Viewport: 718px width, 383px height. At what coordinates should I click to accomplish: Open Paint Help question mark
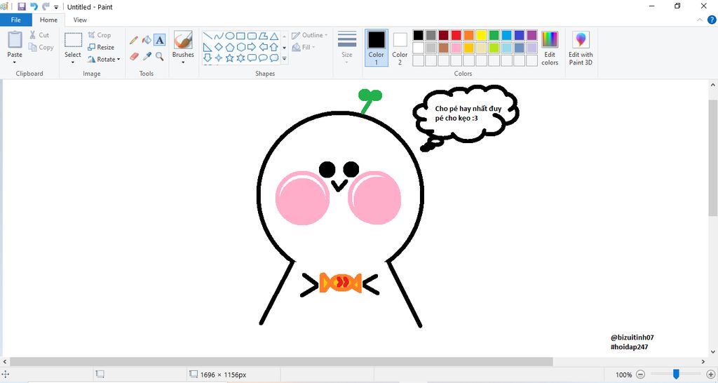(712, 20)
